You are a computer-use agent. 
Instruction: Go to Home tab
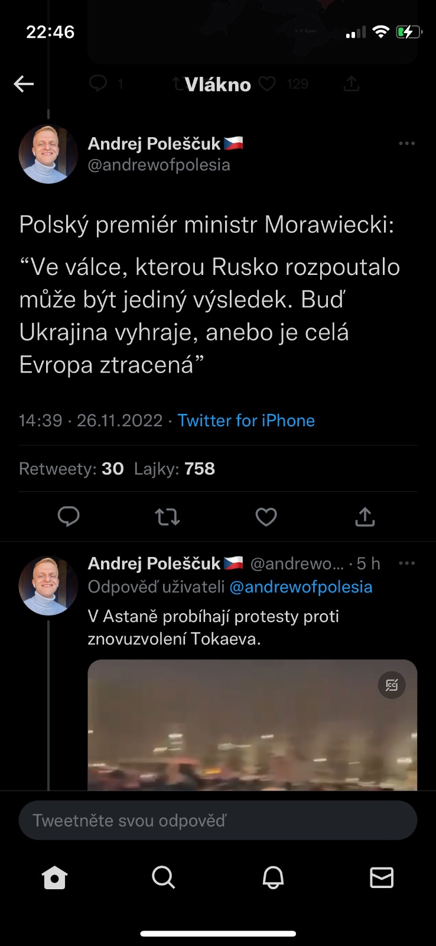[x=55, y=877]
